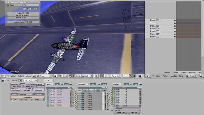
Task: Switch to the Script context icon
Action: click(23, 80)
